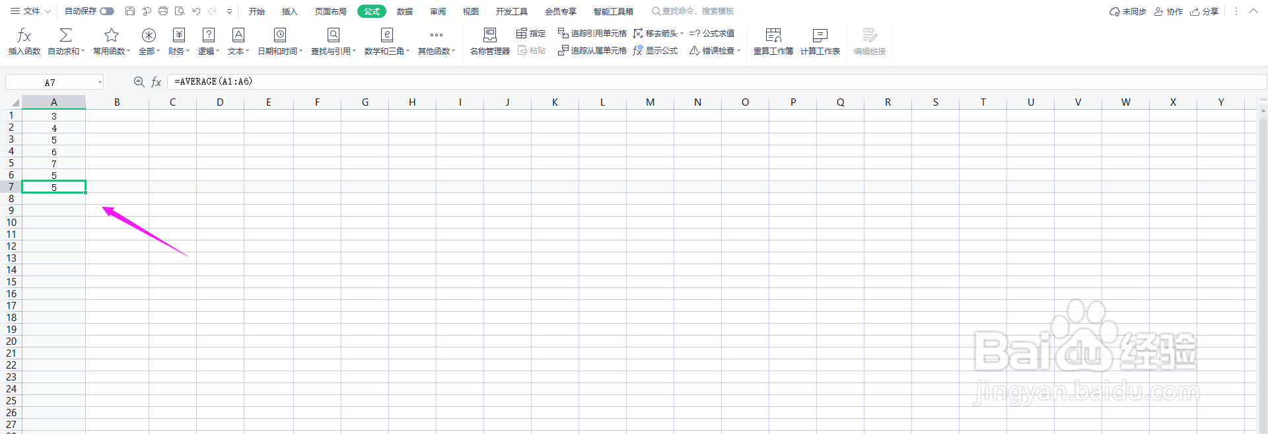The image size is (1268, 434).
Task: Click the Save icon in quick access toolbar
Action: (x=130, y=11)
